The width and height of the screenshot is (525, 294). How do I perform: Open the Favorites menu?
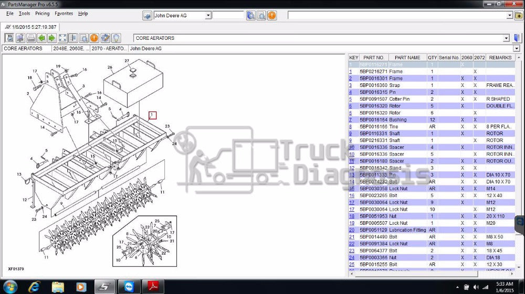[64, 14]
